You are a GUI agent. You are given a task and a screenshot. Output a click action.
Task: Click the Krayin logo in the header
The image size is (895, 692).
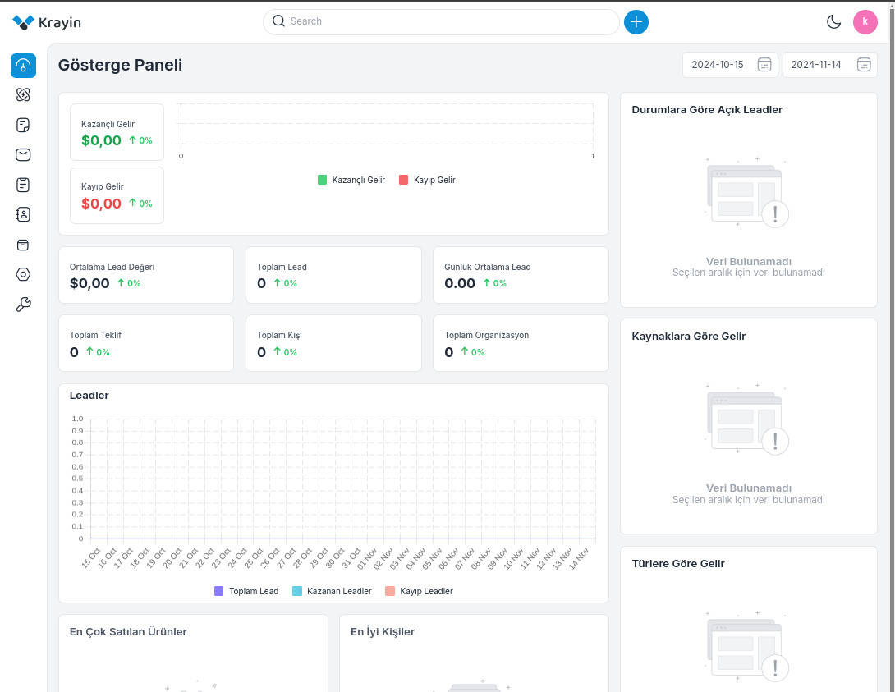click(47, 22)
